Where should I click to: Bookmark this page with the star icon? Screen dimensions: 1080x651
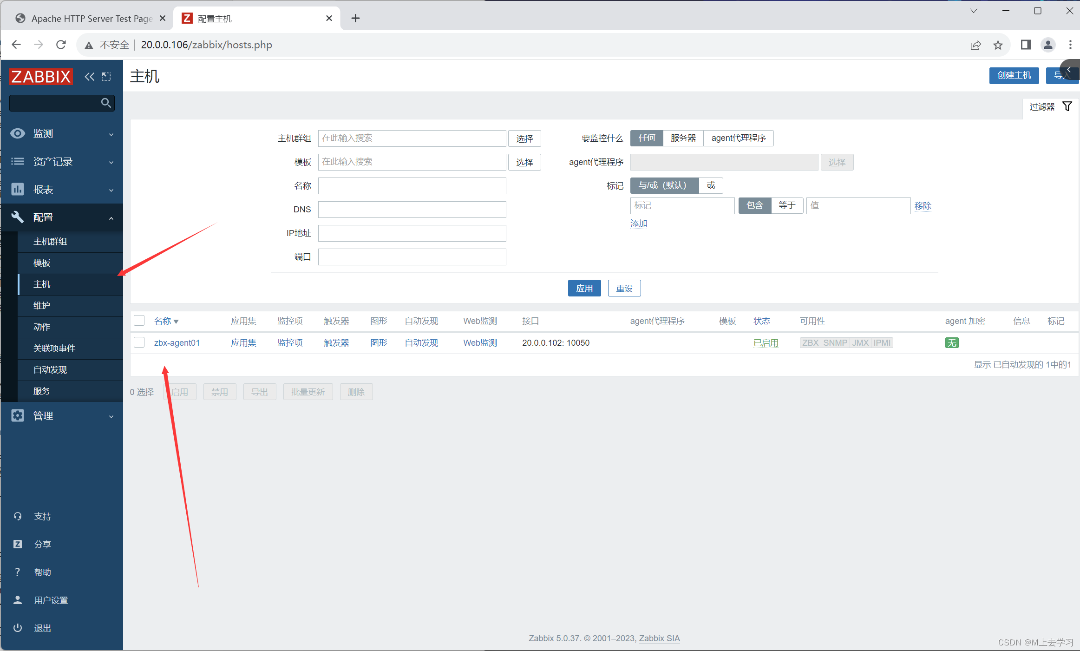(x=998, y=45)
